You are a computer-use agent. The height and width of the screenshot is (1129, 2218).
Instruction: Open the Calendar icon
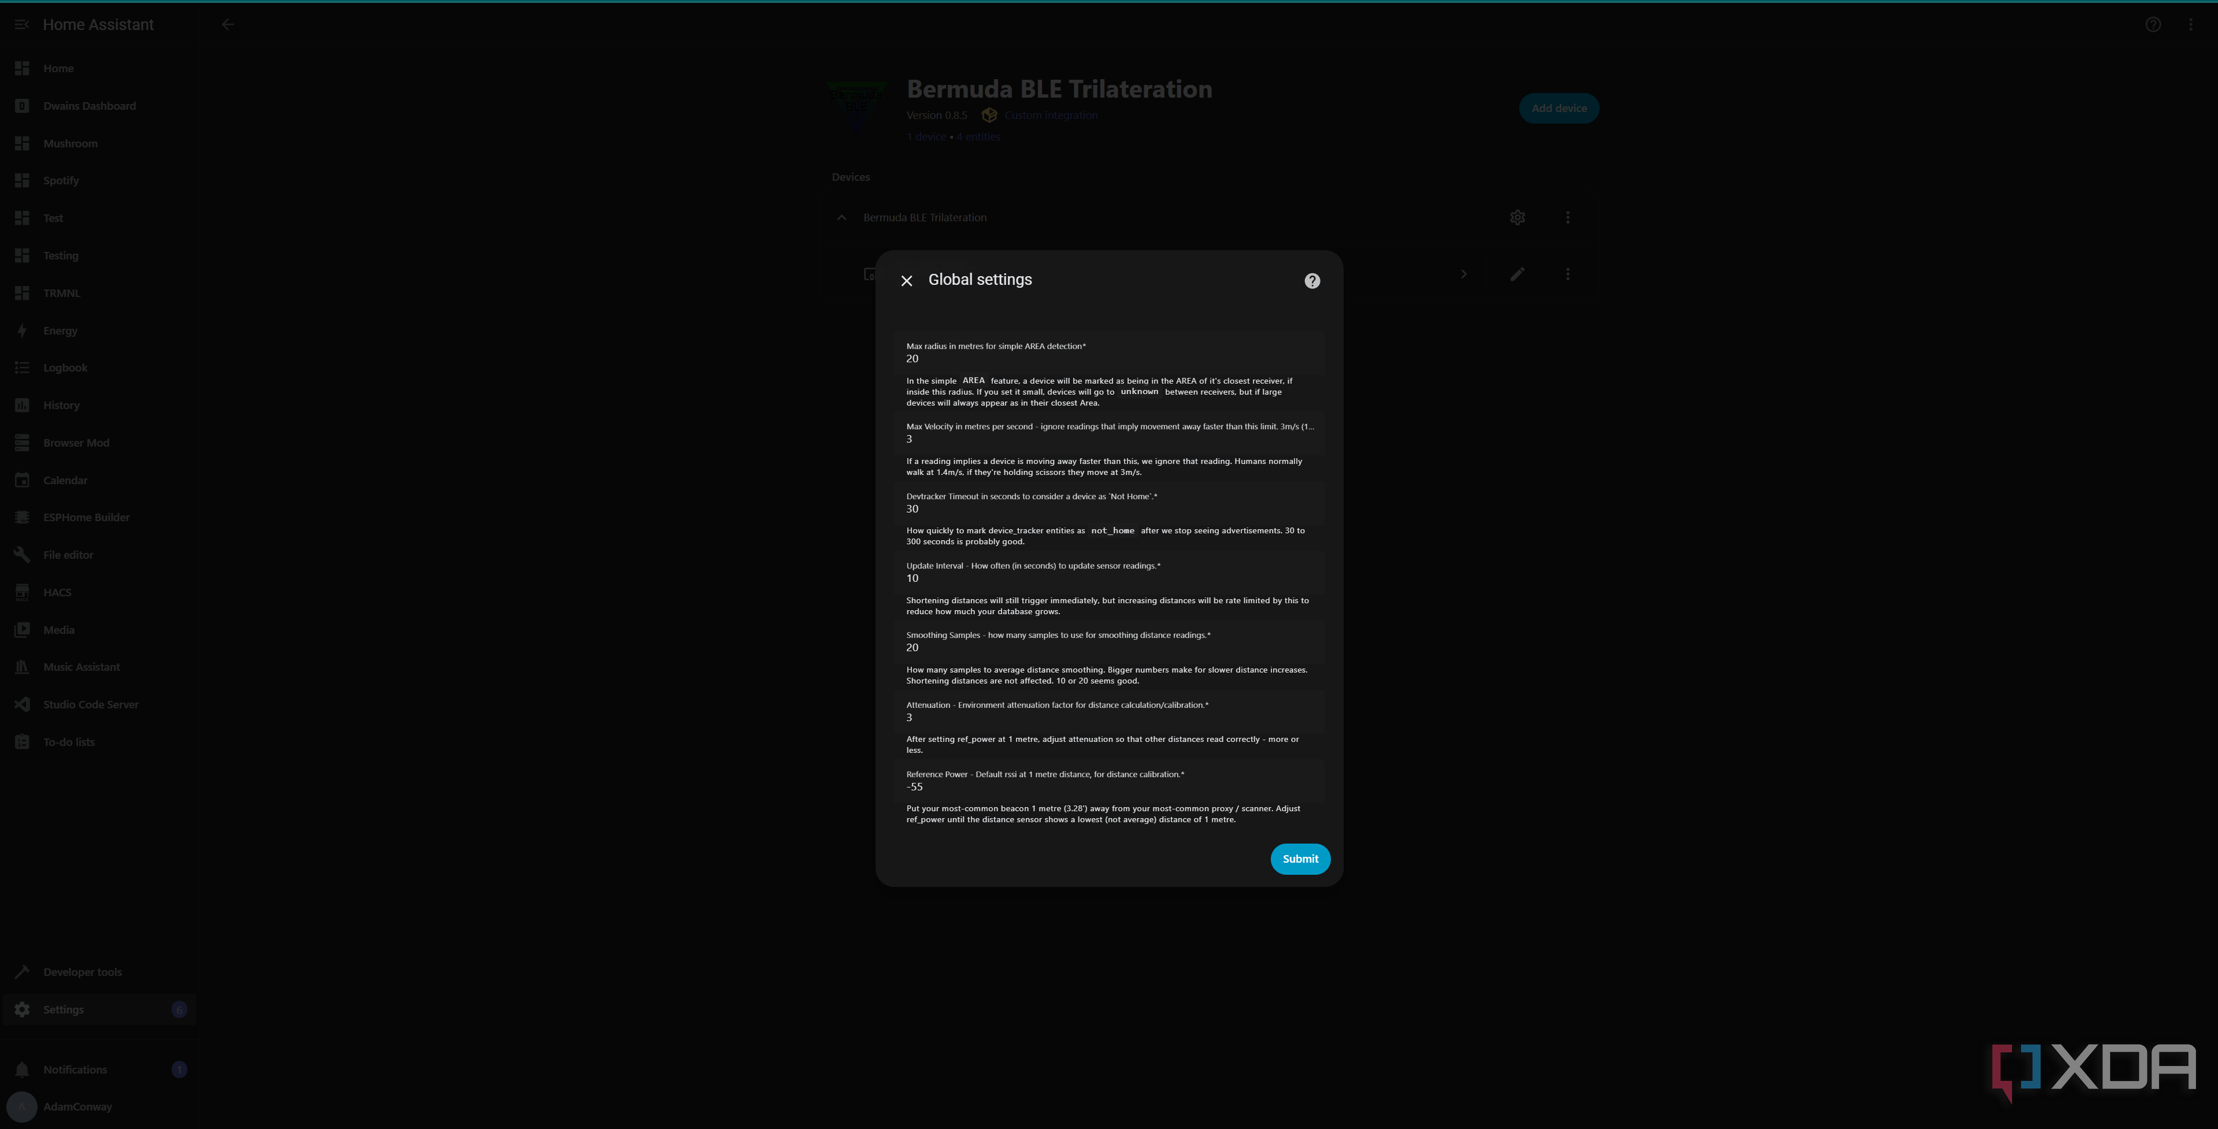point(23,481)
